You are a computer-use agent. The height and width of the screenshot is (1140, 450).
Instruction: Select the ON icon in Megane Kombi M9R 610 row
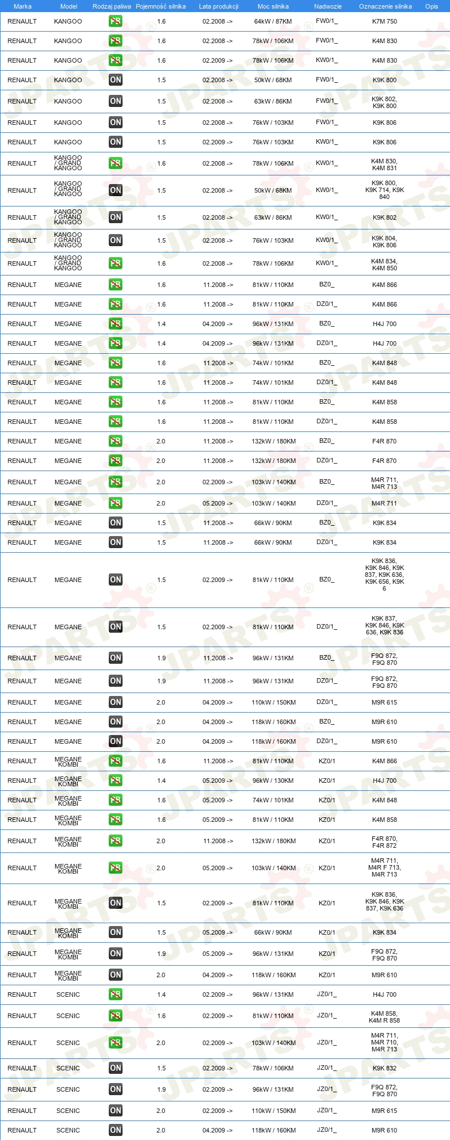pyautogui.click(x=116, y=975)
